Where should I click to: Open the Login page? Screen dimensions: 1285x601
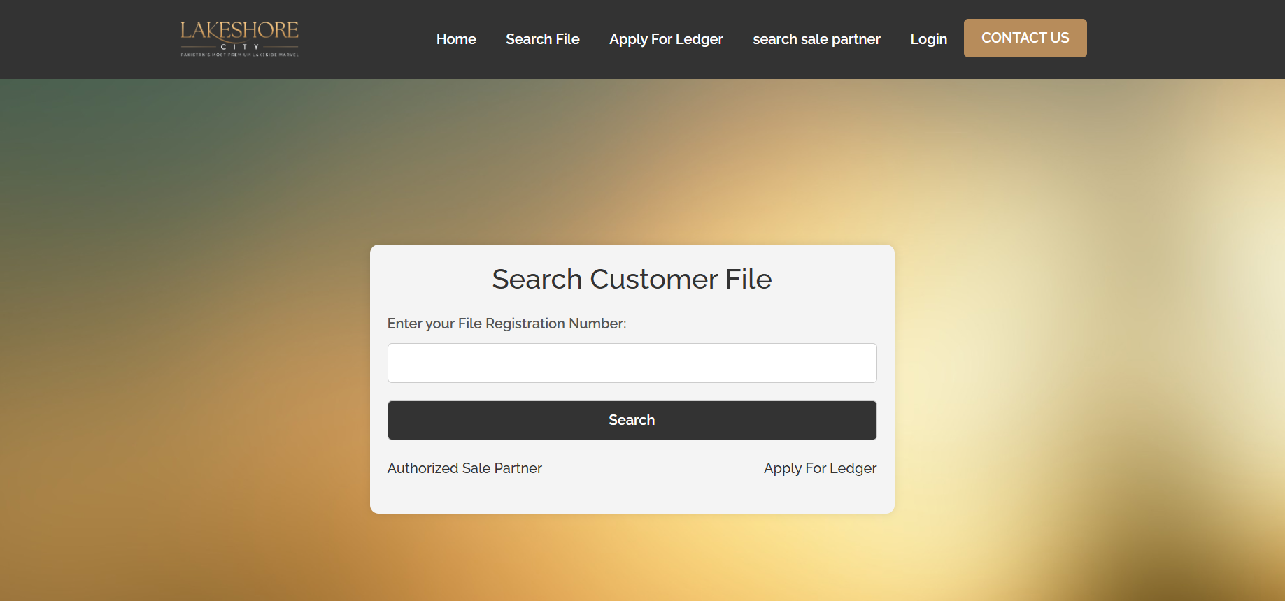coord(928,39)
